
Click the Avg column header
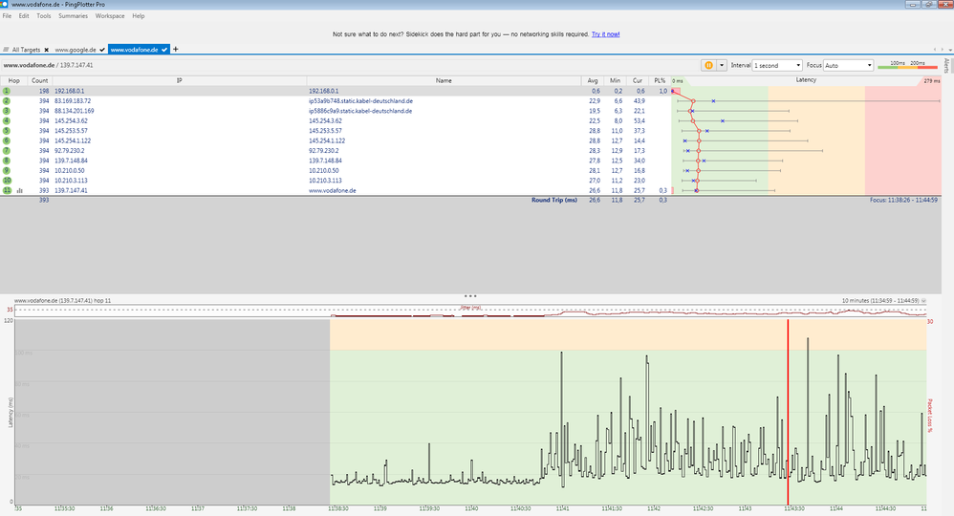pyautogui.click(x=593, y=80)
